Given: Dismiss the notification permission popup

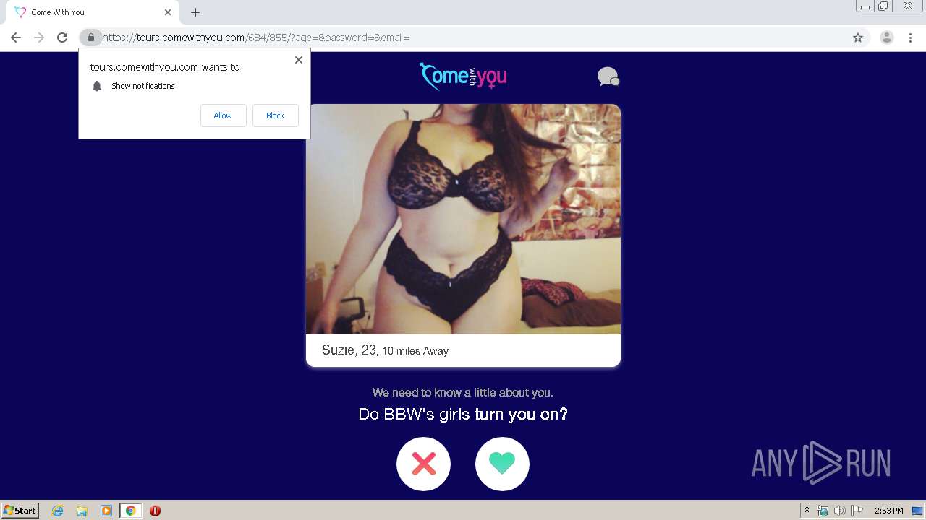Looking at the screenshot, I should (x=299, y=60).
